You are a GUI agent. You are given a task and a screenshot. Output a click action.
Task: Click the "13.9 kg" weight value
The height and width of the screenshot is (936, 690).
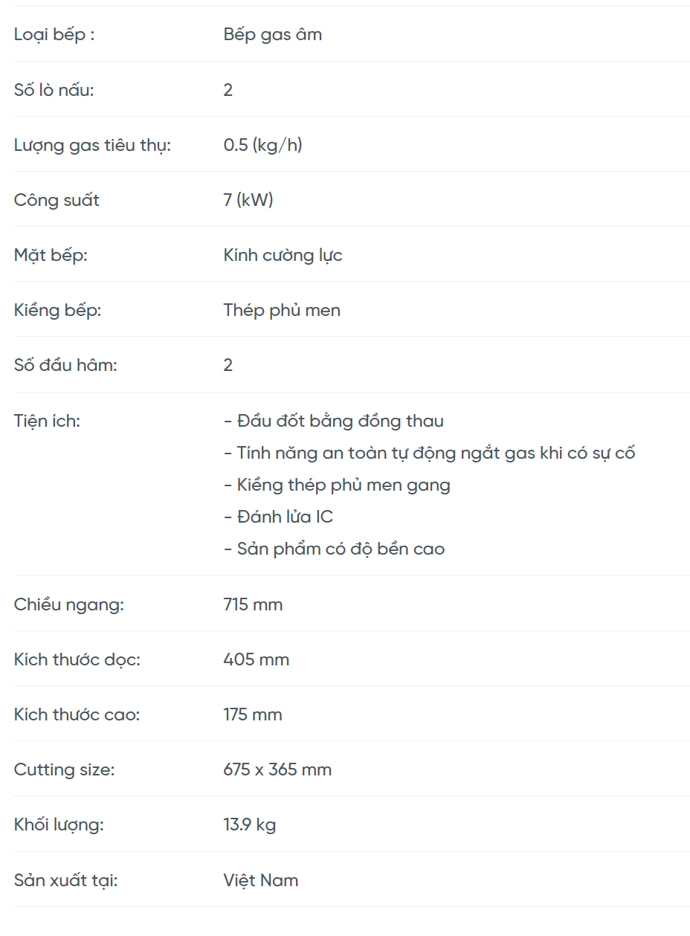249,824
